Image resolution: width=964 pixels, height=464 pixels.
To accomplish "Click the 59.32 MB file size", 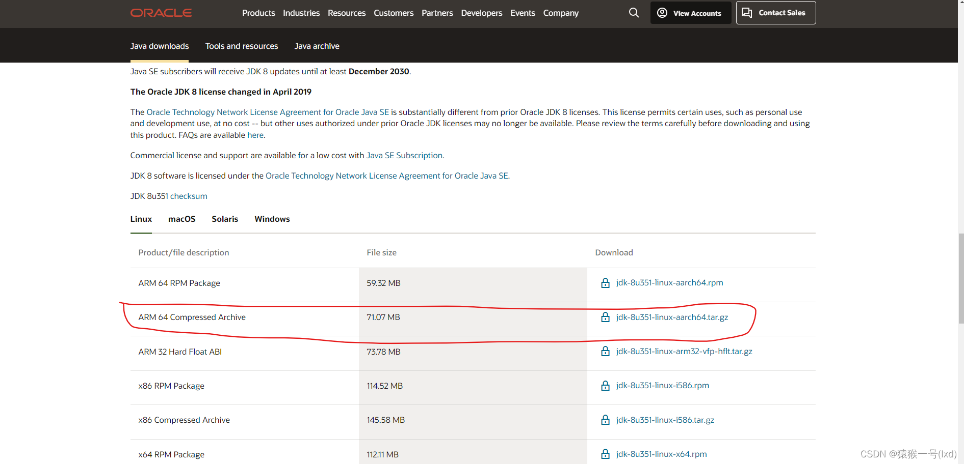I will (383, 283).
